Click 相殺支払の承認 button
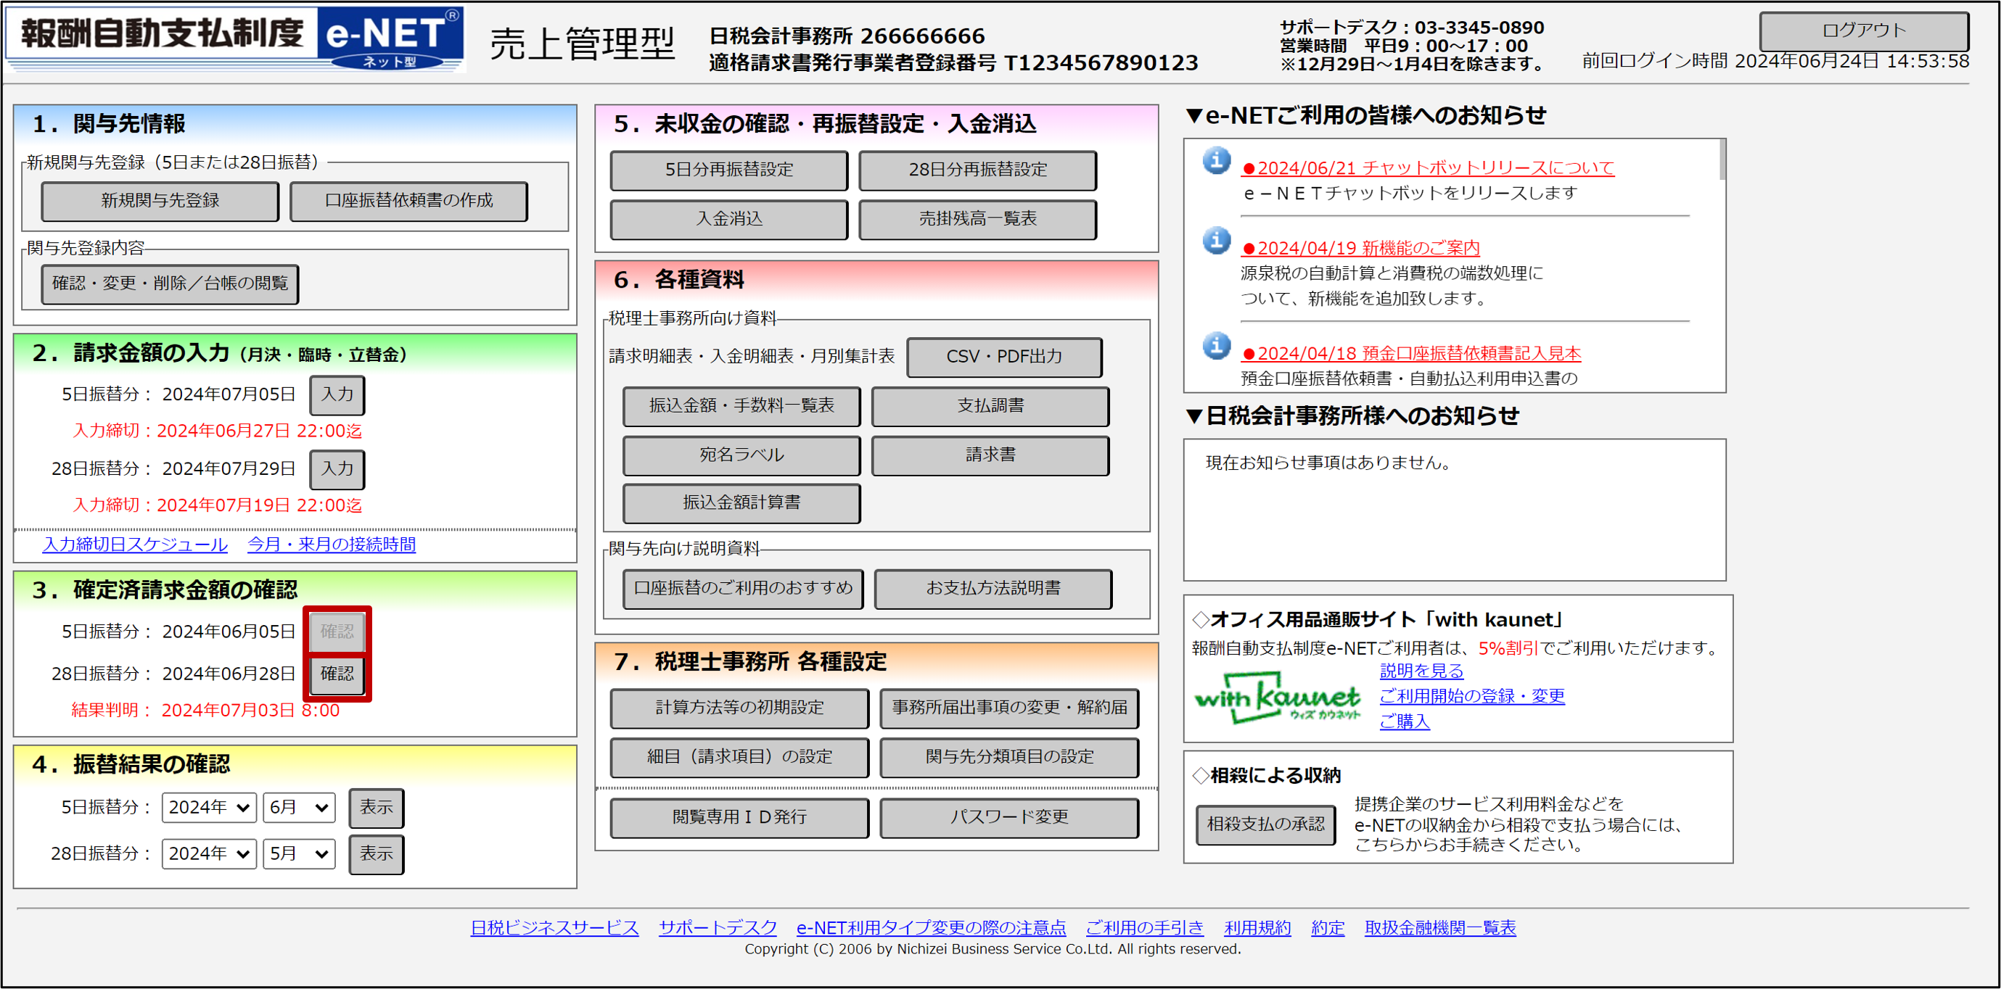 pyautogui.click(x=1265, y=824)
